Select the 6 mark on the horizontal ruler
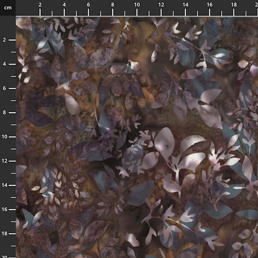Viewport: 258px width, 258px height. coord(88,4)
